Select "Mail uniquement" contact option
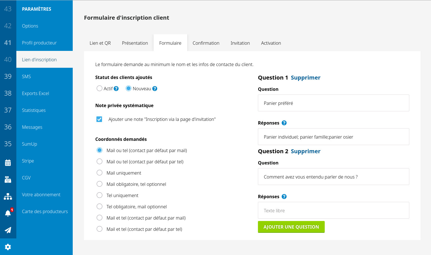Viewport: 431px width, 255px height. pos(100,173)
